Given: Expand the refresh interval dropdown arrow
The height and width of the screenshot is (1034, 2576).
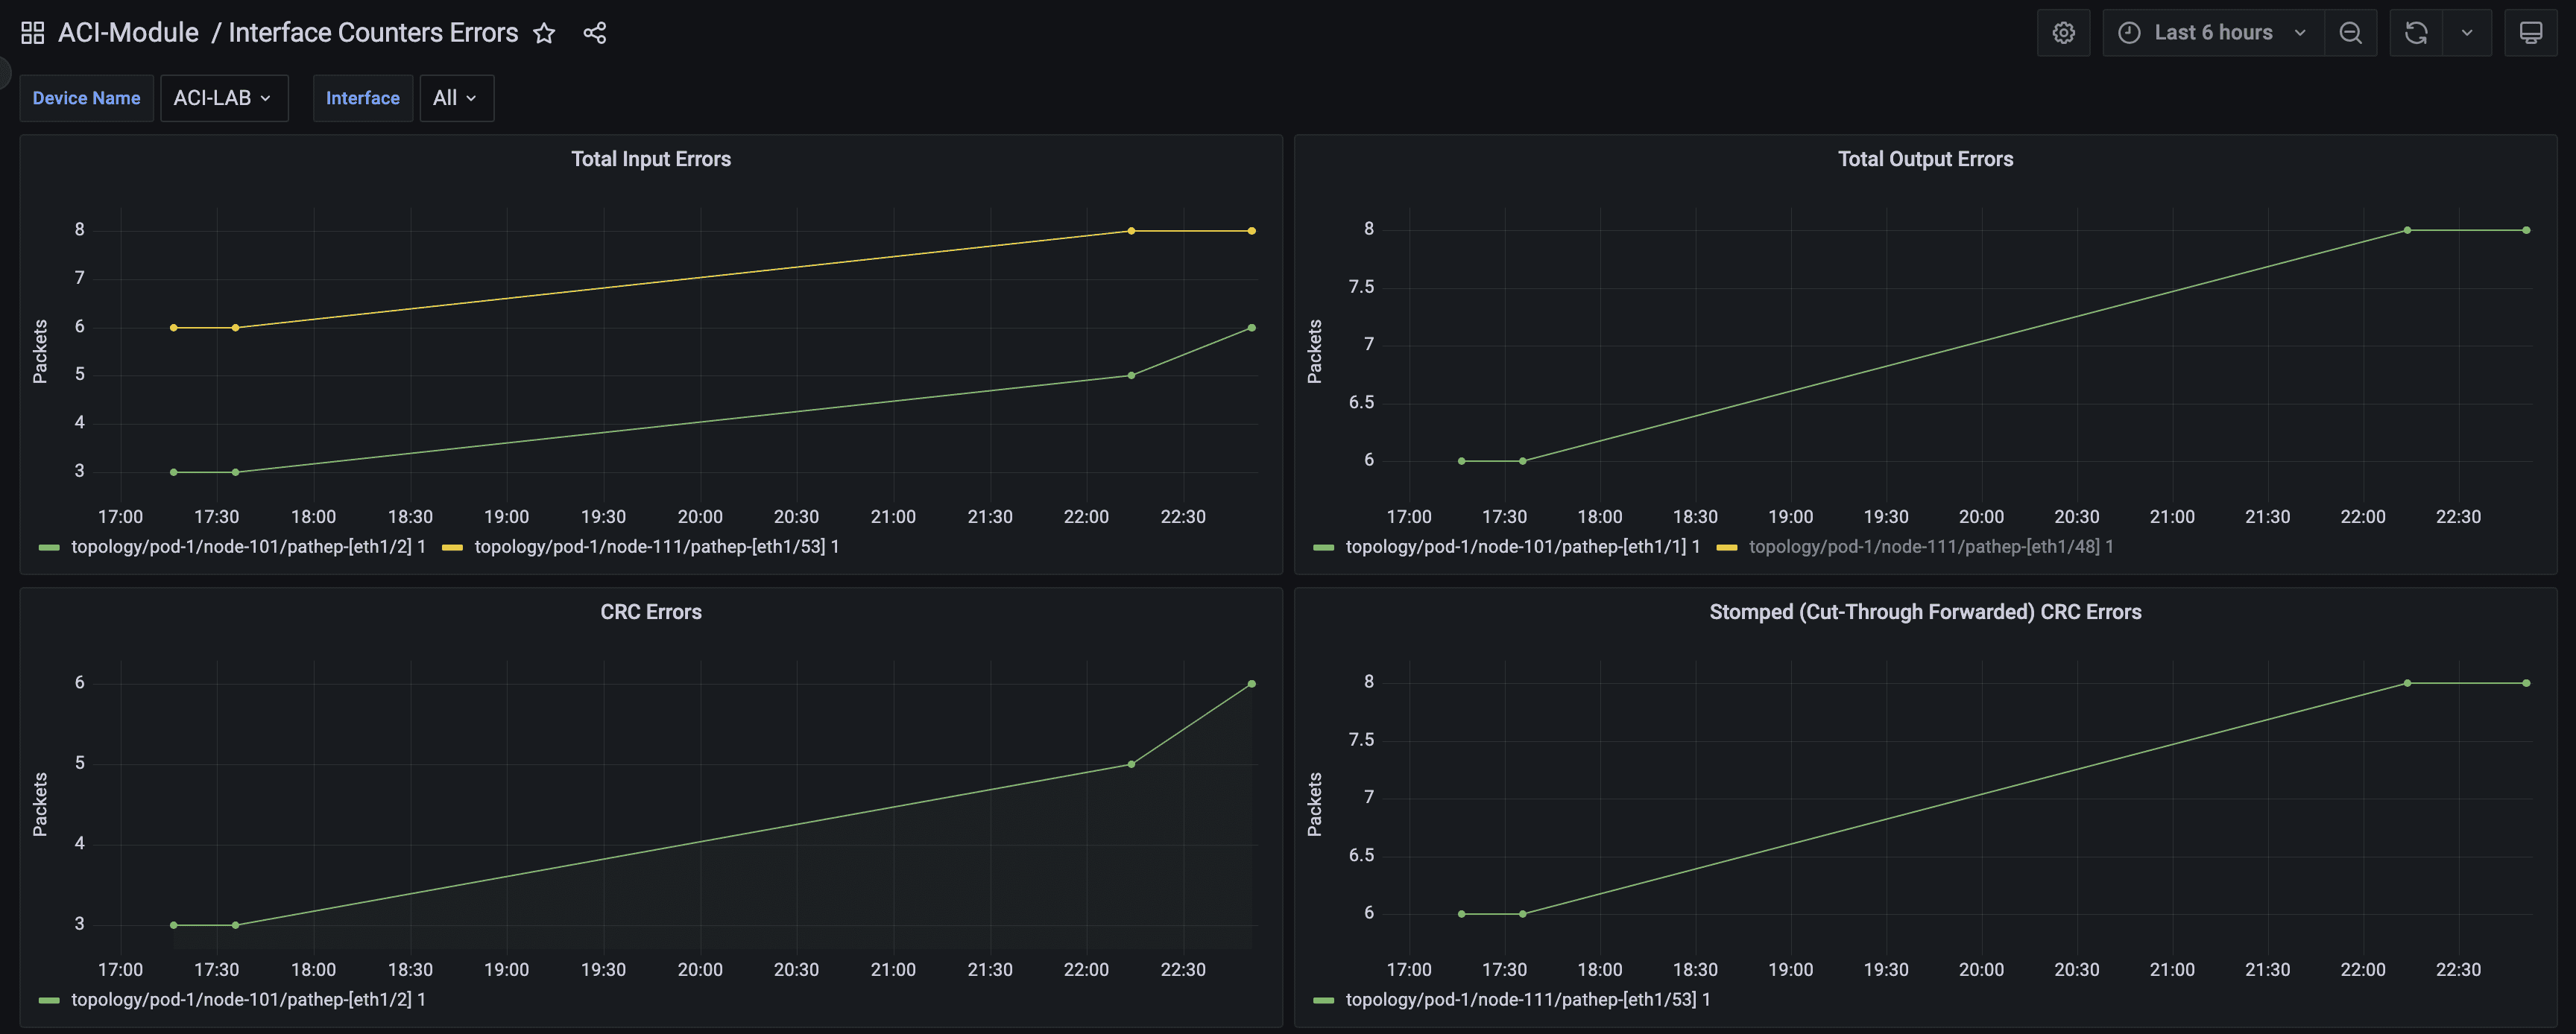Looking at the screenshot, I should coord(2467,33).
